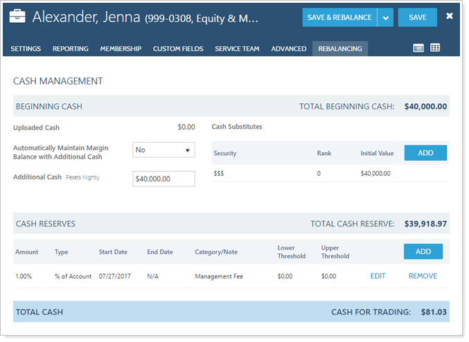Click the briefcase account icon
The width and height of the screenshot is (469, 342).
point(19,17)
